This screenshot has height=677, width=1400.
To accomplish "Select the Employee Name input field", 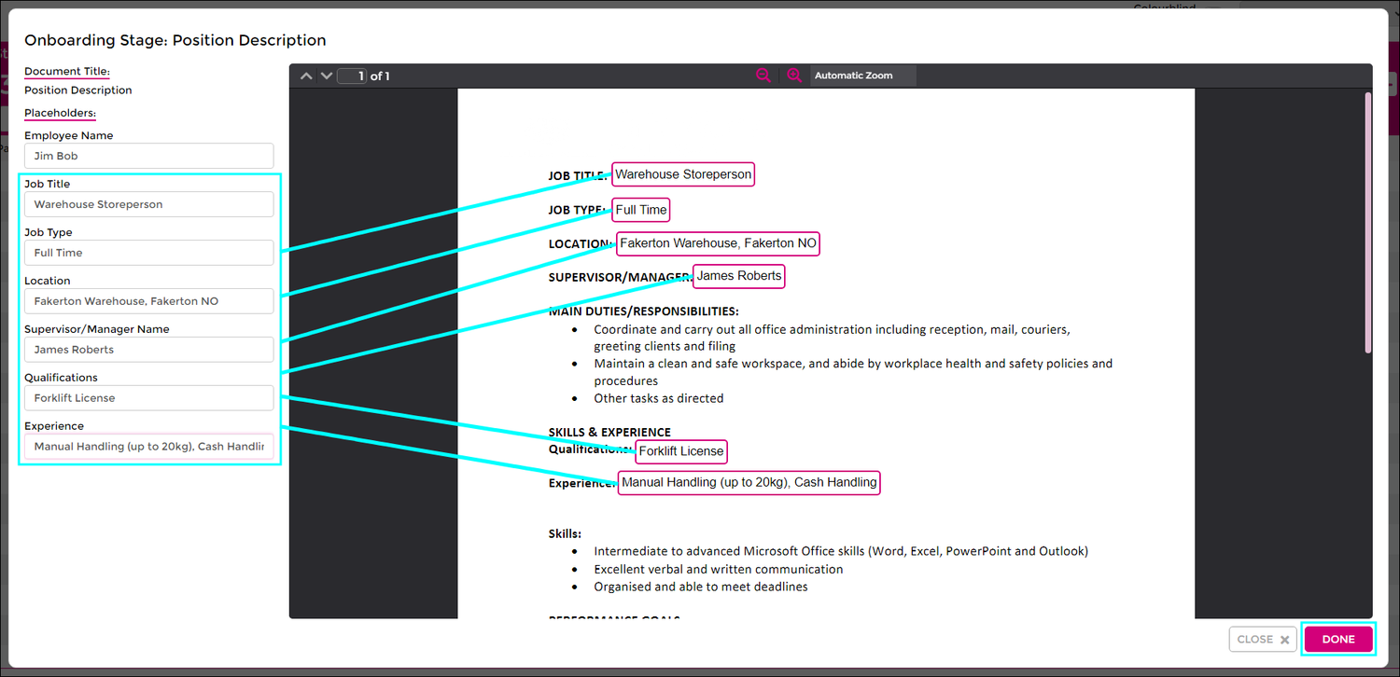I will (x=148, y=156).
